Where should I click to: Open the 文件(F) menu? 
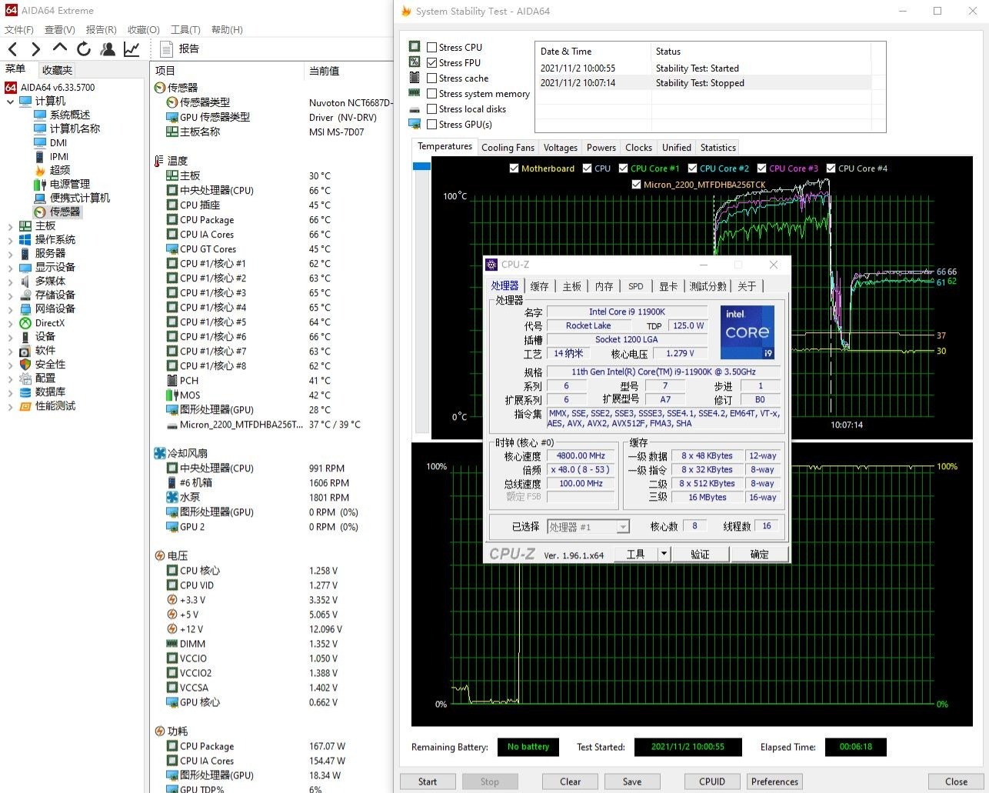pyautogui.click(x=19, y=29)
